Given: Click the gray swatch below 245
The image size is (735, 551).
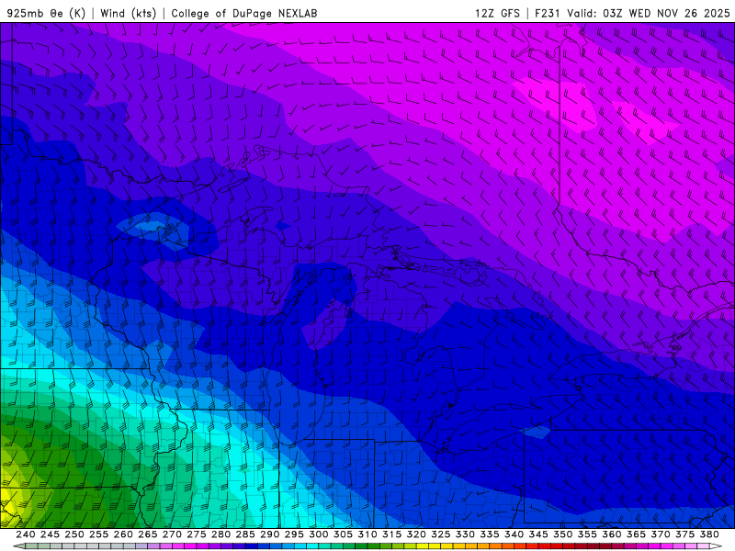Looking at the screenshot, I should (x=56, y=546).
